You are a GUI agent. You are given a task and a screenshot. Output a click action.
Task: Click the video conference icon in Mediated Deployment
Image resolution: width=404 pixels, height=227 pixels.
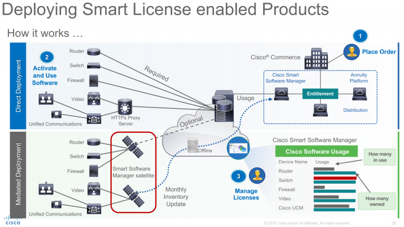(46, 188)
